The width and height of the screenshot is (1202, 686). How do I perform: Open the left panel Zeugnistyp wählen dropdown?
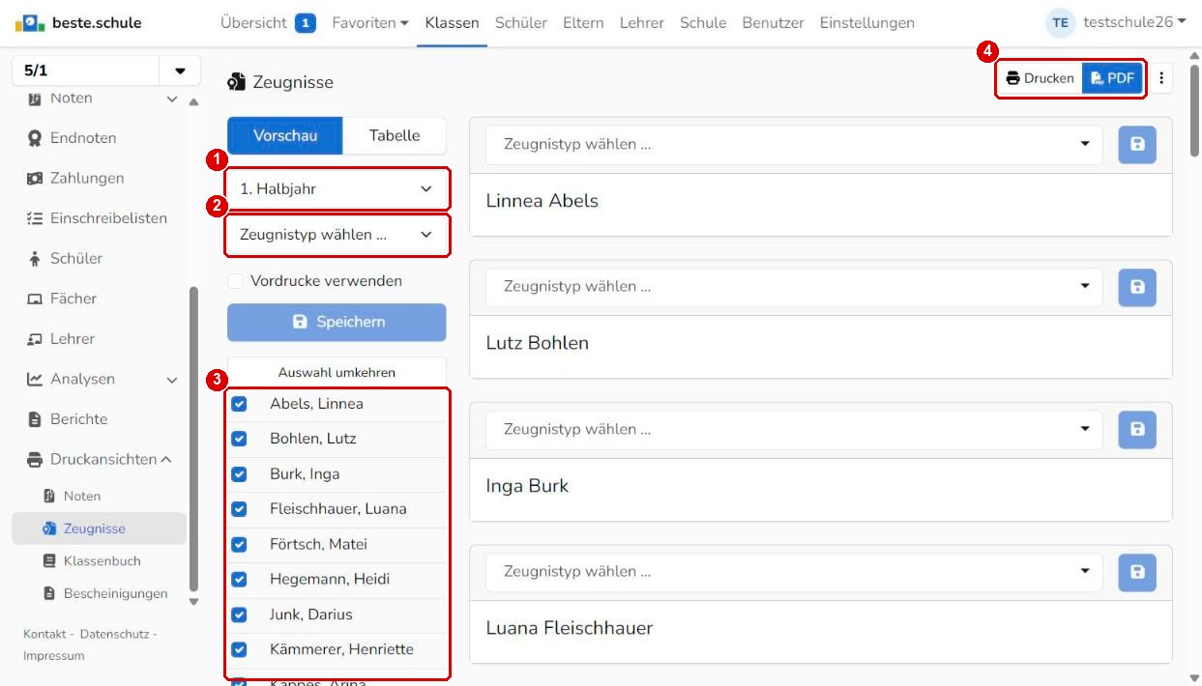[x=337, y=235]
